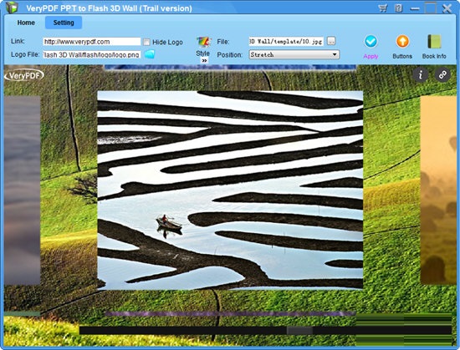Click the shopping cart purchase icon
Screen dimensions: 460x350
pyautogui.click(x=382, y=8)
